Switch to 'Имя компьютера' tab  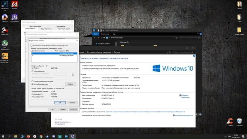pos(35,27)
